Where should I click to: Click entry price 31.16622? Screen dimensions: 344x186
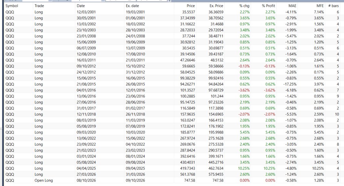pyautogui.click(x=188, y=24)
